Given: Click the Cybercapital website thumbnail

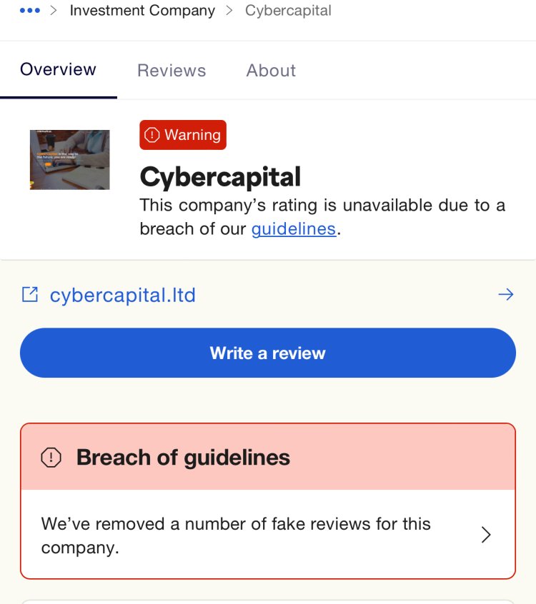Looking at the screenshot, I should click(x=70, y=159).
